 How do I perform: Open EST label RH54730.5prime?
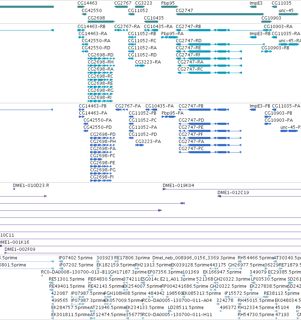(256, 314)
